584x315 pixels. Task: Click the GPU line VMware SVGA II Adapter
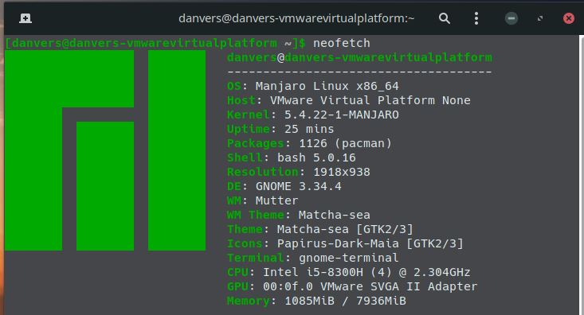352,286
